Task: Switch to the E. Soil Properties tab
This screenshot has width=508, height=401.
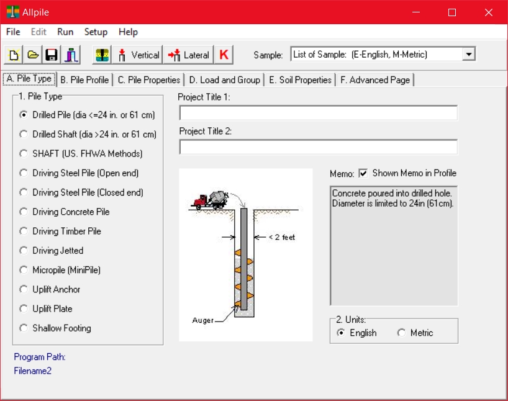Action: tap(300, 79)
